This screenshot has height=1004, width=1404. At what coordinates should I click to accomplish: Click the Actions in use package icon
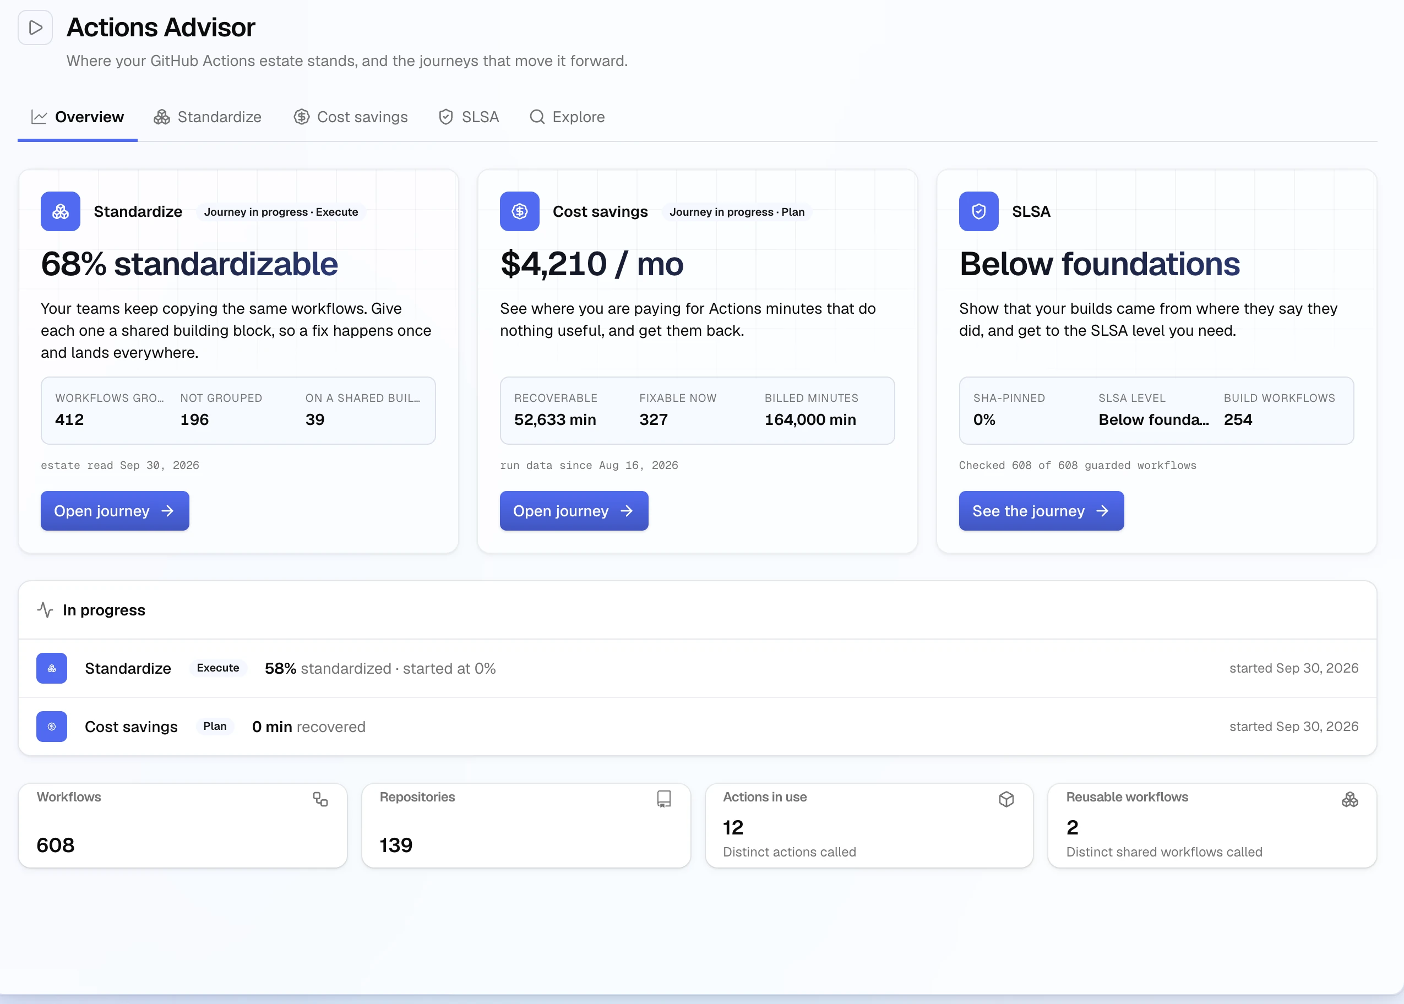coord(1006,799)
